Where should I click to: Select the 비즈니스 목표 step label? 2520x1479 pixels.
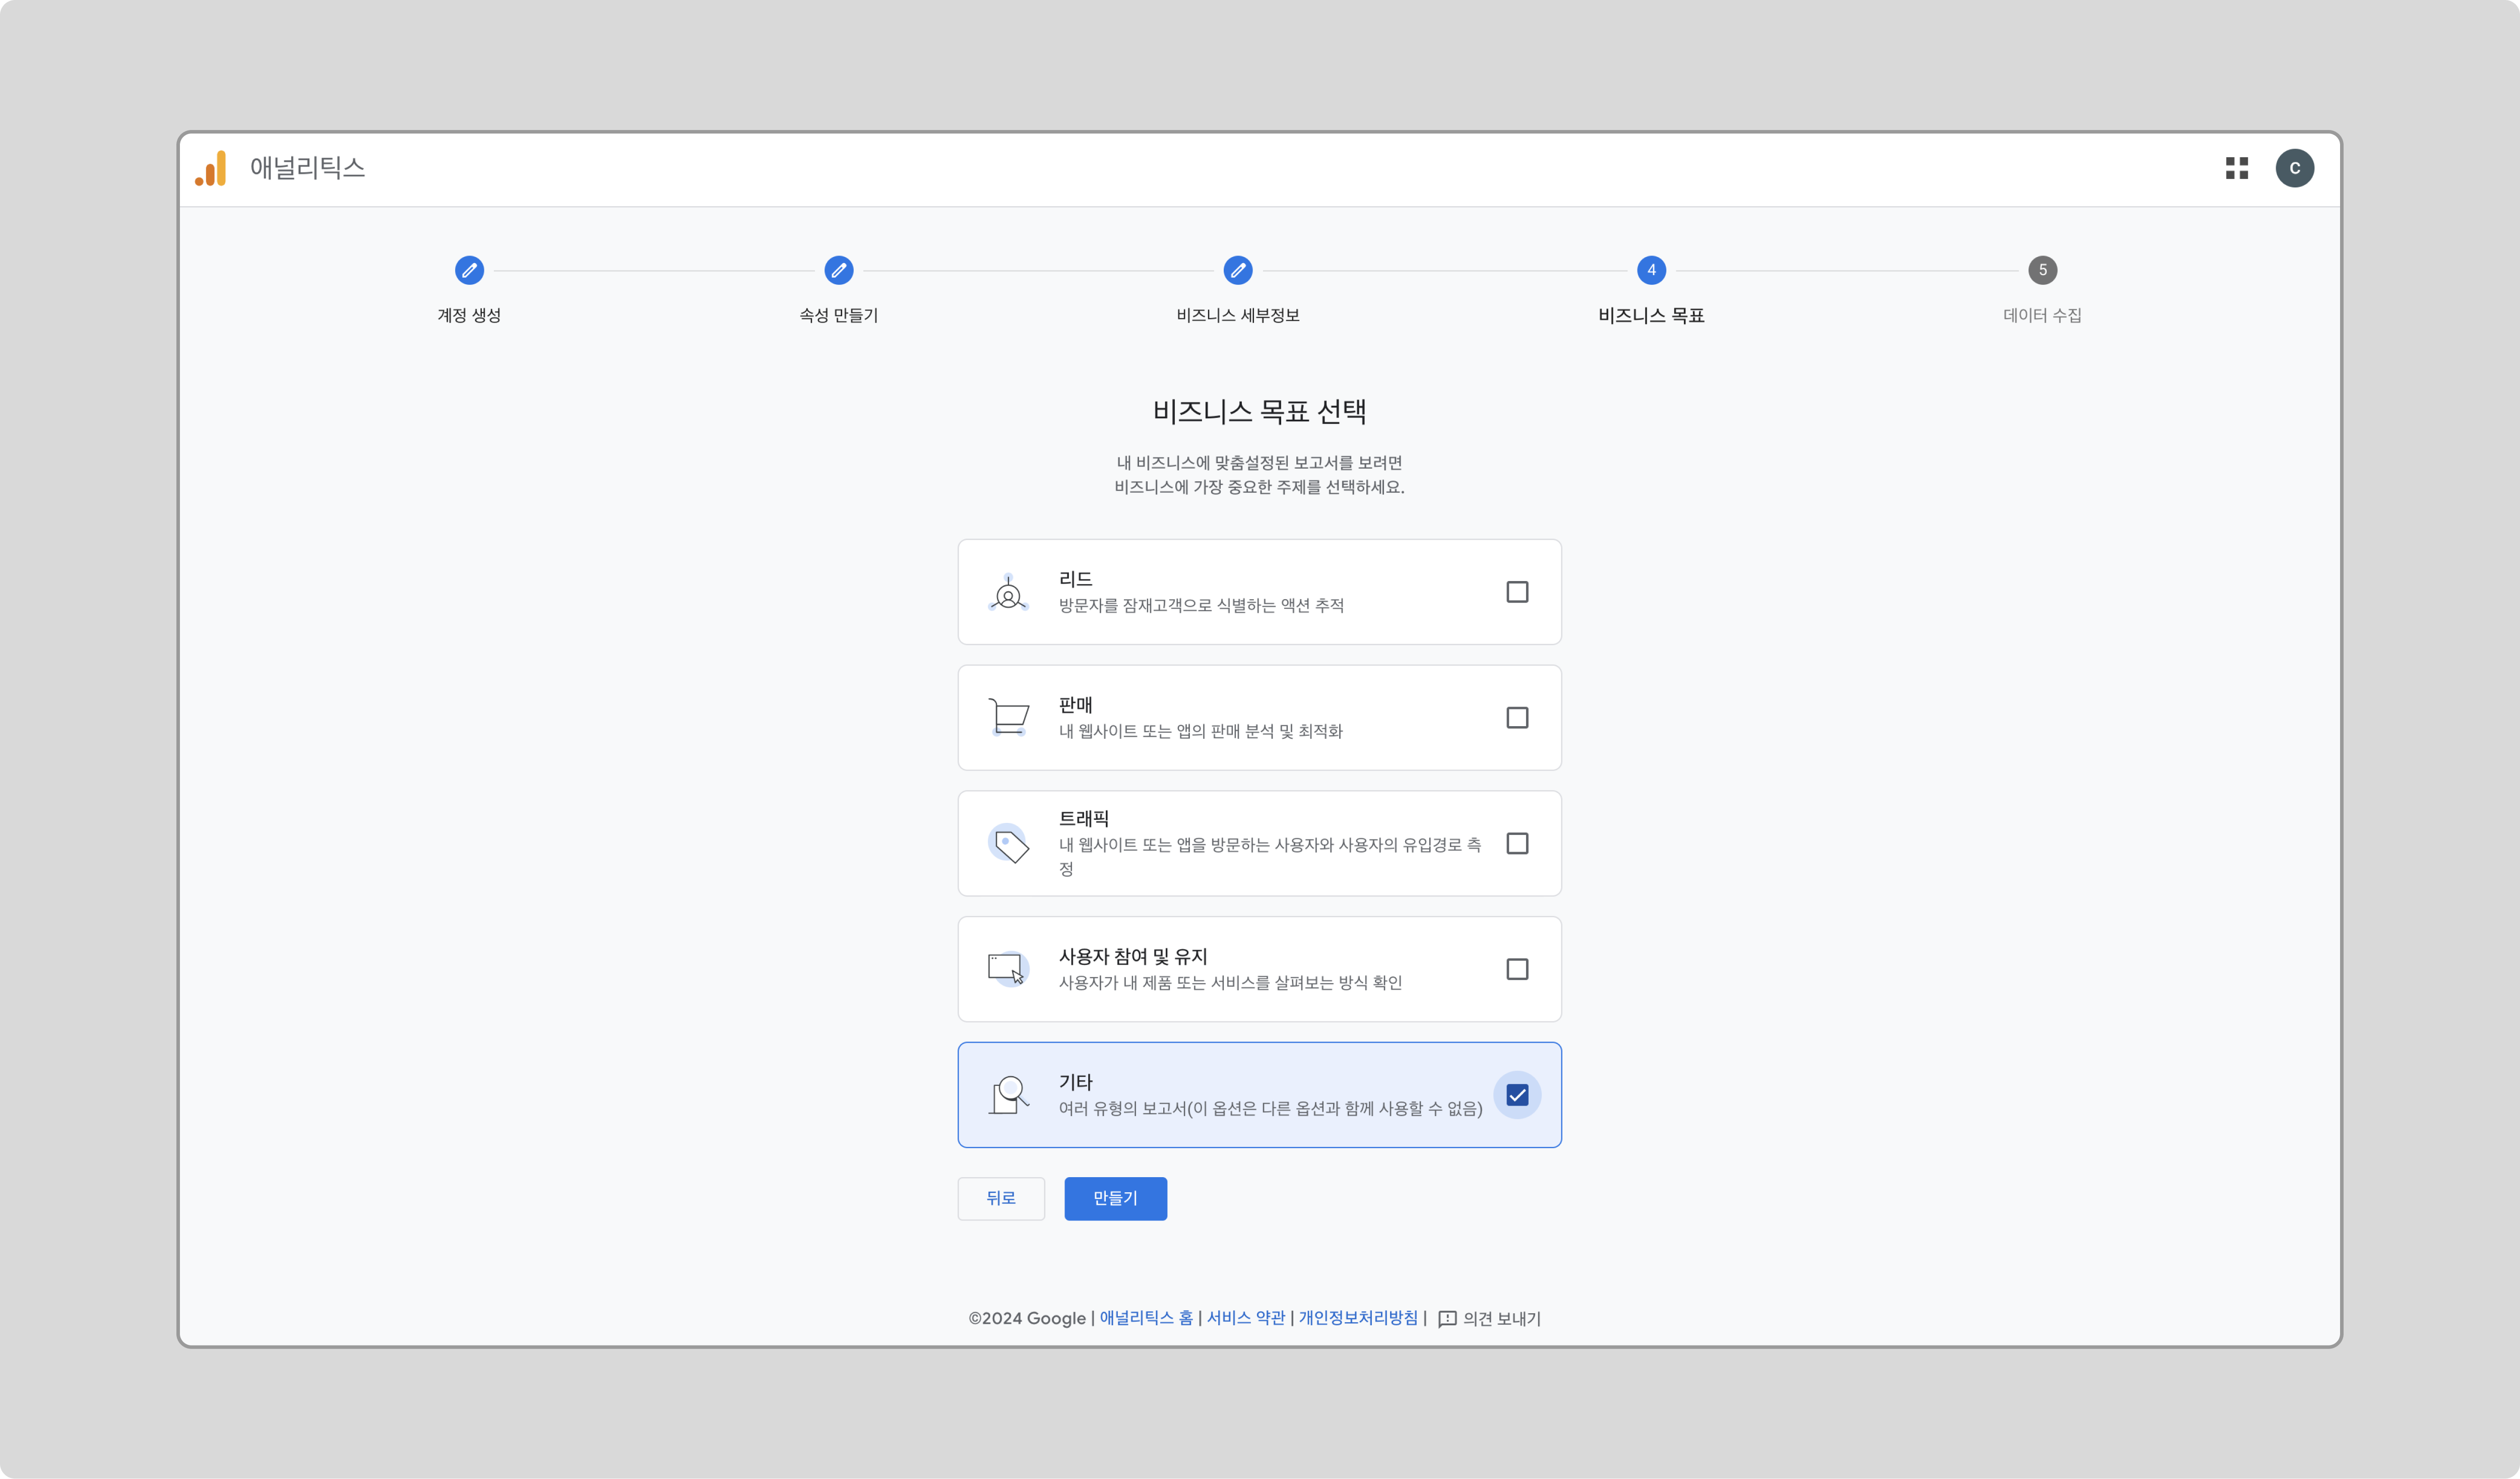(1652, 315)
